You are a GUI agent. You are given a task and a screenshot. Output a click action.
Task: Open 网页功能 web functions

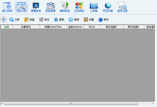(x=108, y=7)
